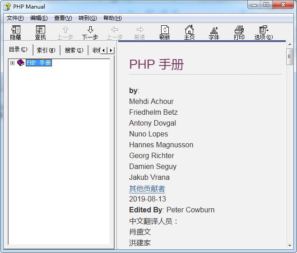
Task: Click the Edited By: Peter Cowburn line
Action: point(172,210)
